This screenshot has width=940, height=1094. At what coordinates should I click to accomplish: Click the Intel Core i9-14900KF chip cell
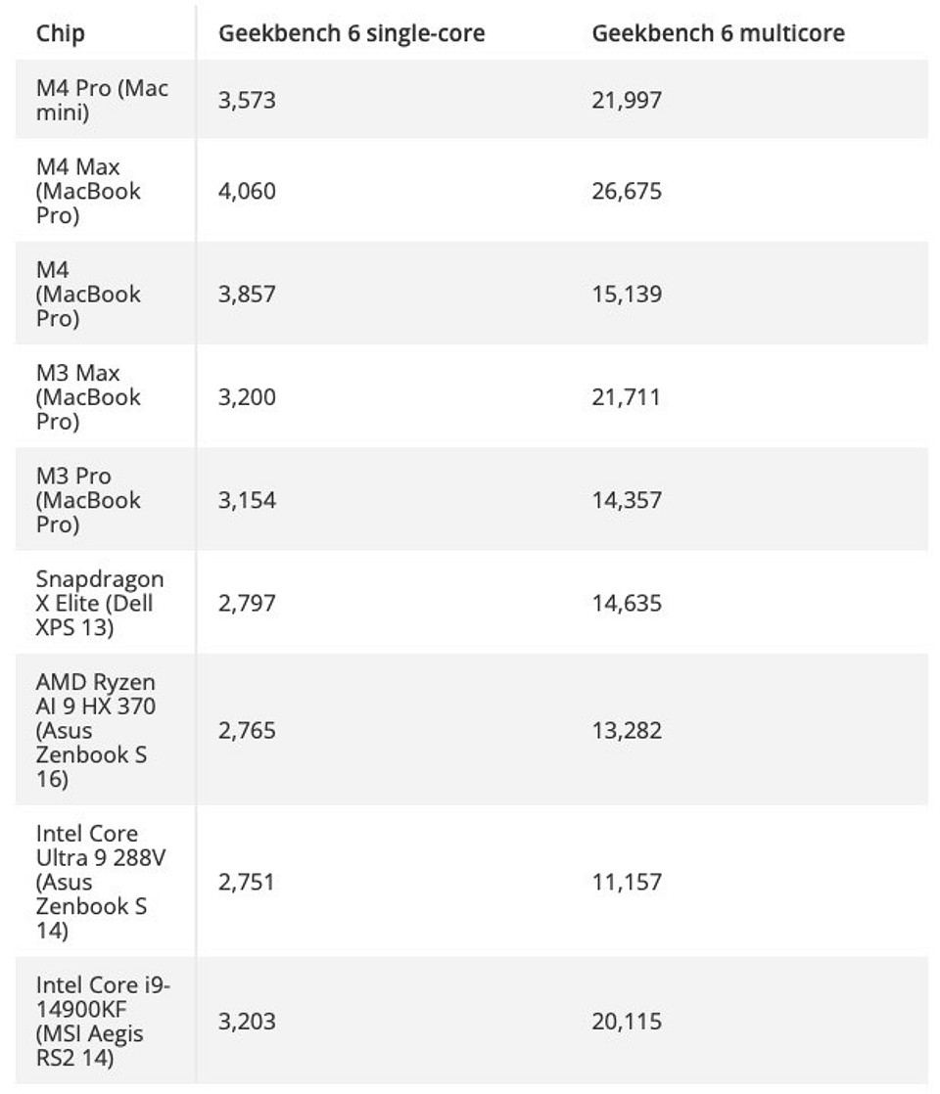click(103, 1022)
